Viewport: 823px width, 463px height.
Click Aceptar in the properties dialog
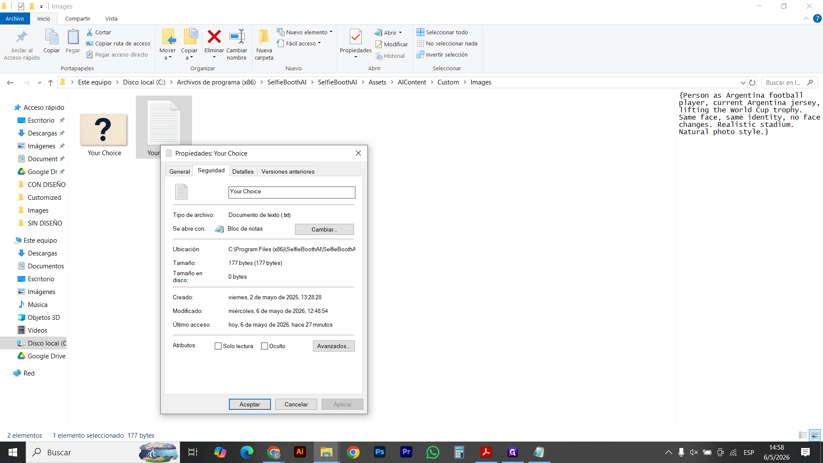(250, 404)
